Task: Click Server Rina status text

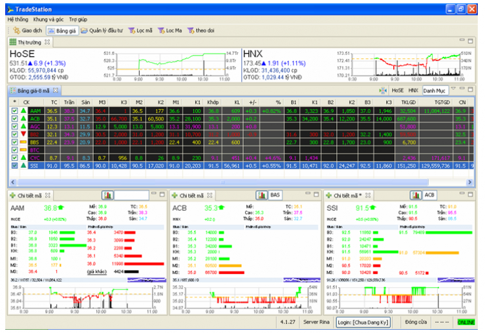Action: (316, 322)
